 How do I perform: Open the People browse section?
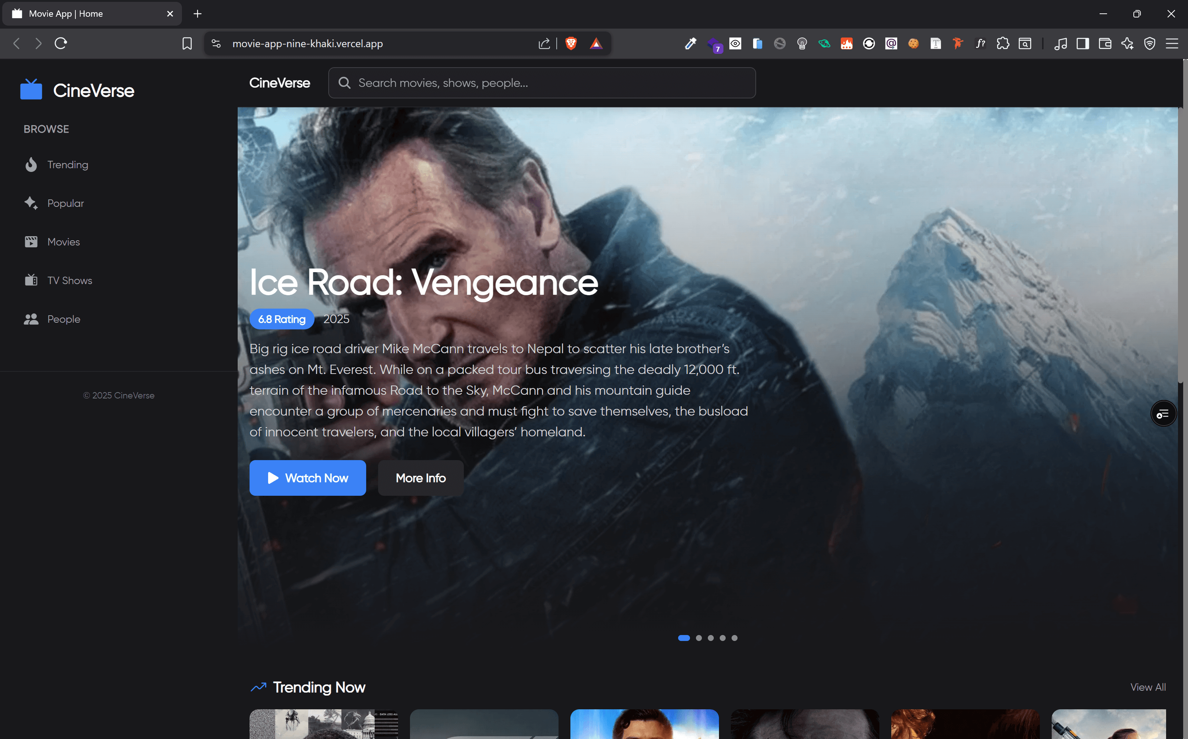click(64, 319)
